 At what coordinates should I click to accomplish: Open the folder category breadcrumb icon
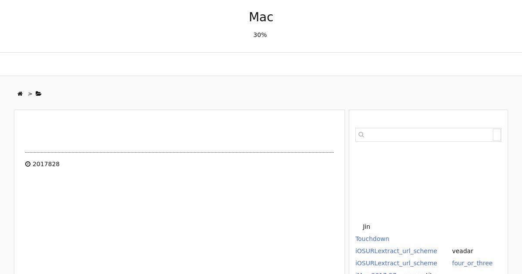click(x=39, y=94)
